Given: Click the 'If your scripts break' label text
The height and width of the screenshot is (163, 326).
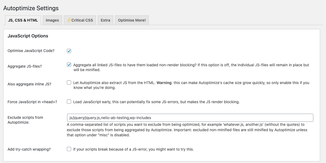Looking at the screenshot, I should click(133, 149).
